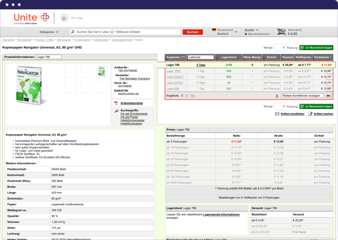Open the Kategorien dropdown
Screen dimensions: 338x240
pos(49,32)
